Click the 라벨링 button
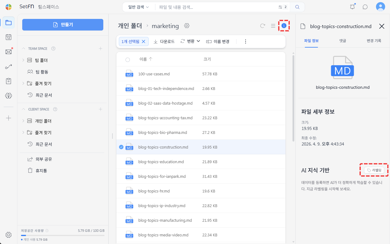 374,170
